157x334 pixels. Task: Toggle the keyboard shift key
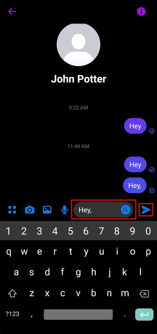tap(12, 294)
